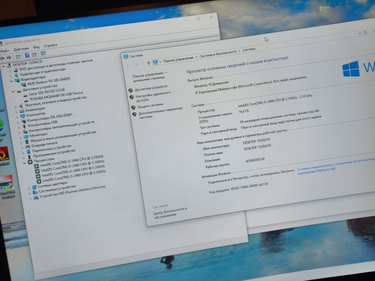The width and height of the screenshot is (375, 281).
Task: Collapse the Дисковые устройства node
Action: (x=13, y=92)
